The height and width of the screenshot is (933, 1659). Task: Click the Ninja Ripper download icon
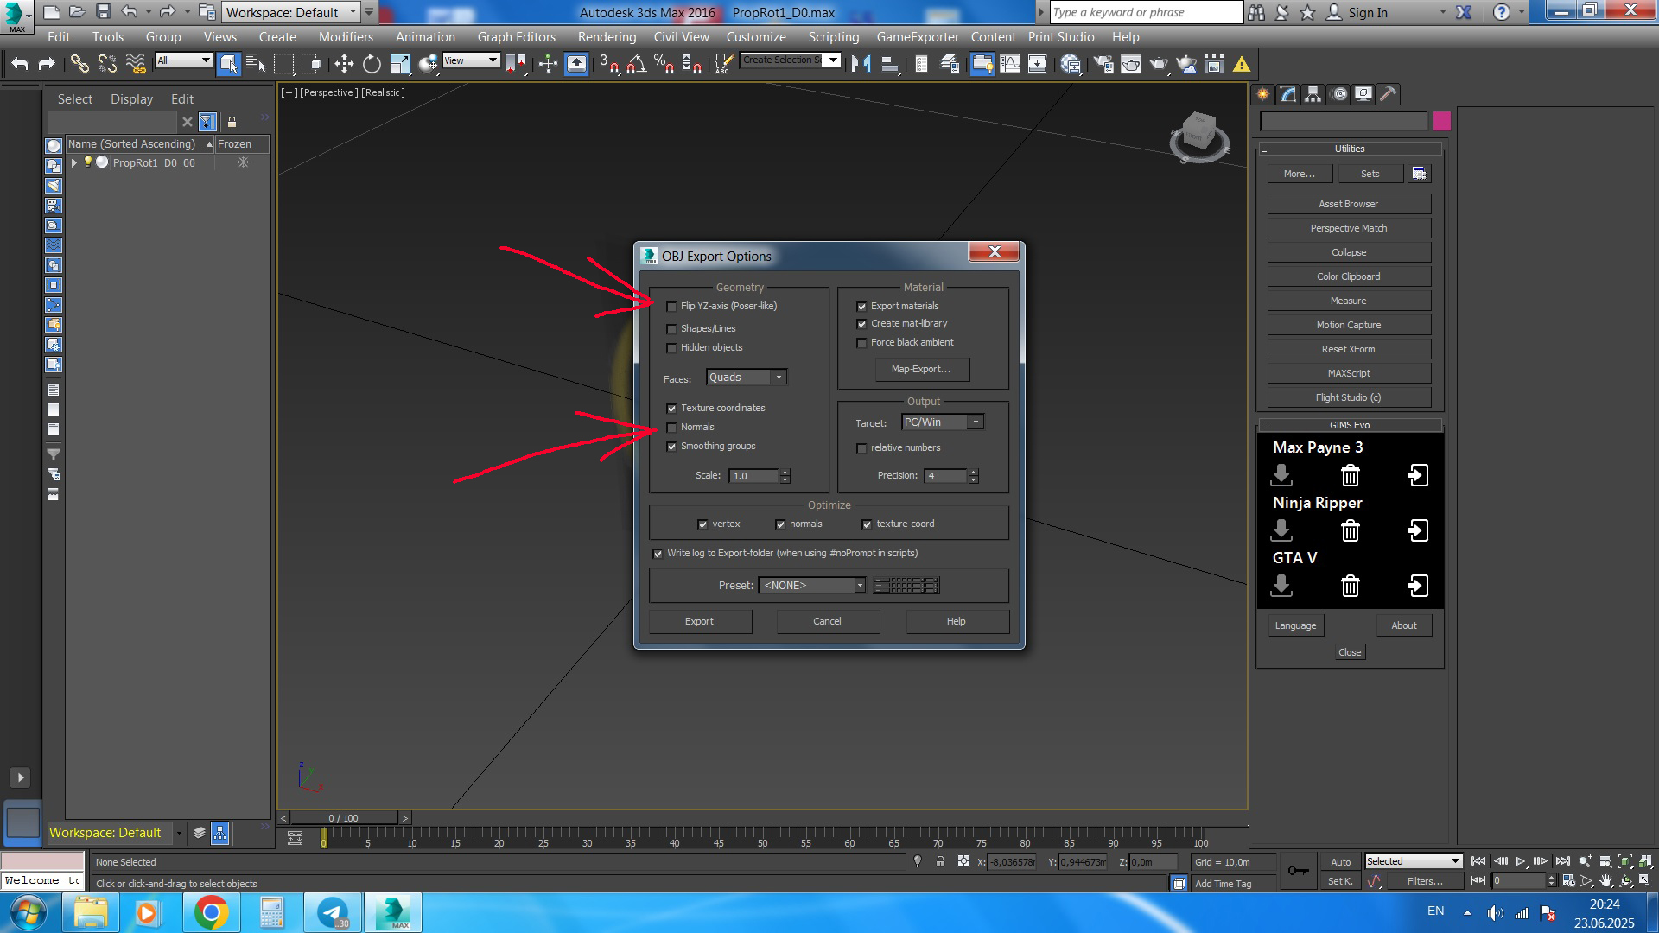tap(1281, 530)
